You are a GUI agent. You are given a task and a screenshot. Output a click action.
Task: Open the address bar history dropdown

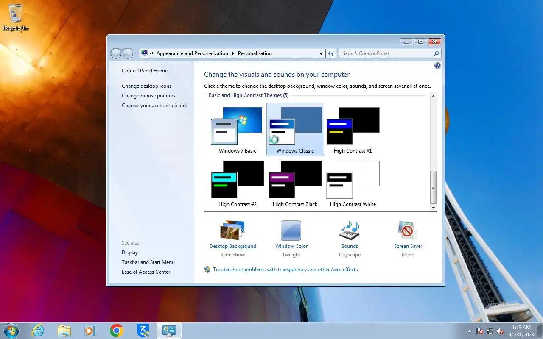click(x=321, y=54)
